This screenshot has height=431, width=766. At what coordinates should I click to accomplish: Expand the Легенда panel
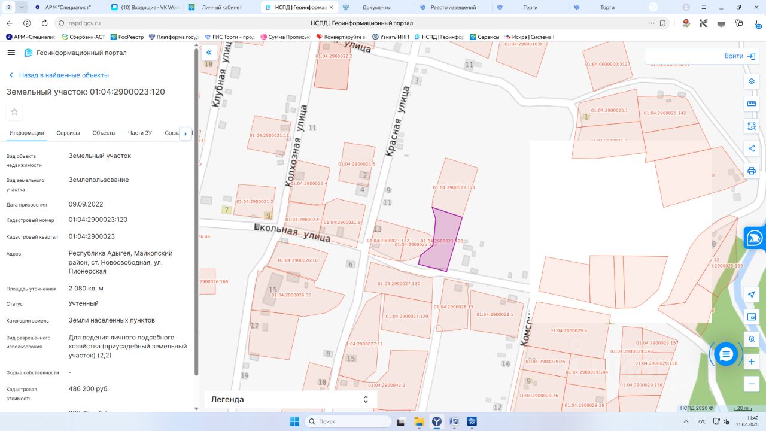tap(291, 399)
